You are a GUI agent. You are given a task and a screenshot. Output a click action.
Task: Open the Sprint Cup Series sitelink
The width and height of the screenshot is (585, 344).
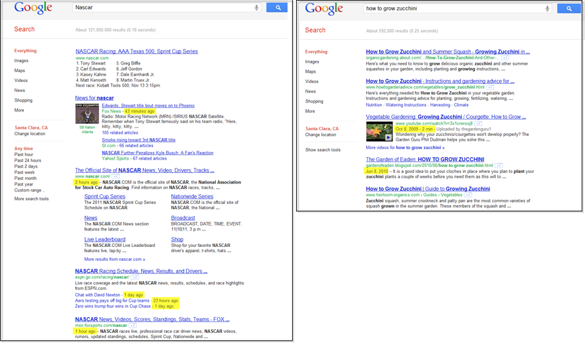point(105,197)
